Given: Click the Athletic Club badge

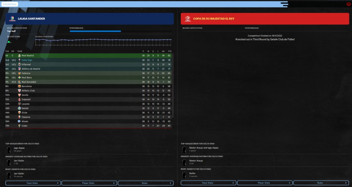Looking at the screenshot, I should click(19, 91).
